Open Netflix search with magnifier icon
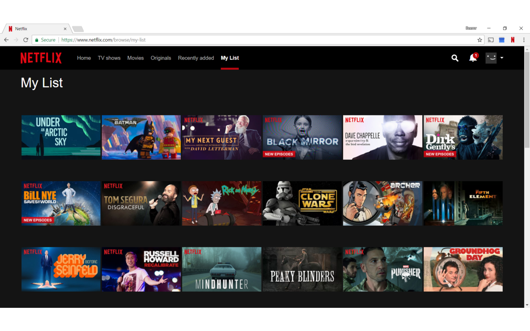 pos(455,58)
